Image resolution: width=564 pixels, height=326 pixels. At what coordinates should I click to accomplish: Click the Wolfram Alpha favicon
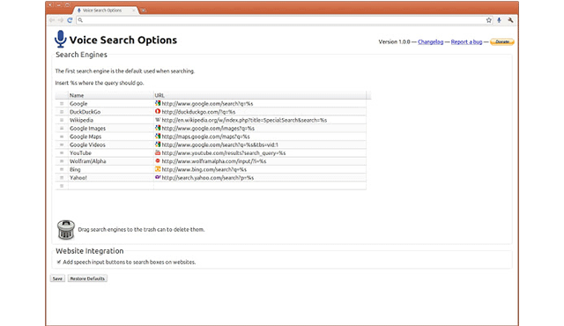coord(158,161)
